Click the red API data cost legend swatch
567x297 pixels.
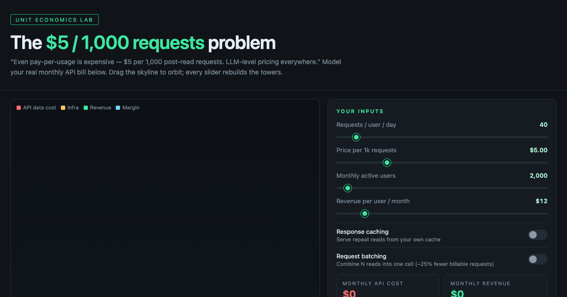tap(18, 108)
